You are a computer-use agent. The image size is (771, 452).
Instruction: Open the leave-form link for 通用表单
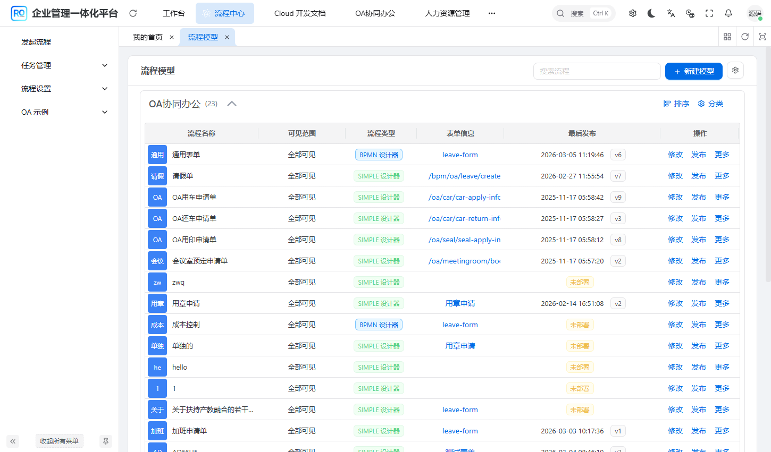tap(460, 155)
